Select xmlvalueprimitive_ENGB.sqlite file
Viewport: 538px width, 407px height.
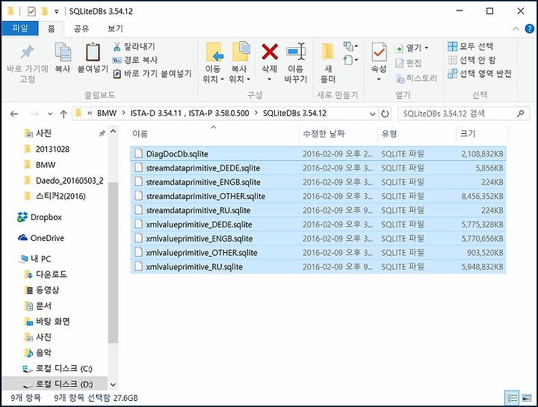coord(318,239)
